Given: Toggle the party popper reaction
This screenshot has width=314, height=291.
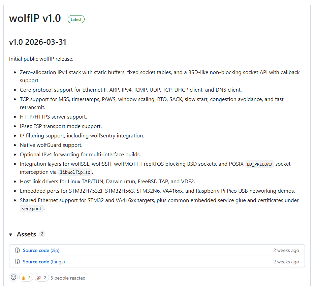Looking at the screenshot, I should [x=41, y=278].
